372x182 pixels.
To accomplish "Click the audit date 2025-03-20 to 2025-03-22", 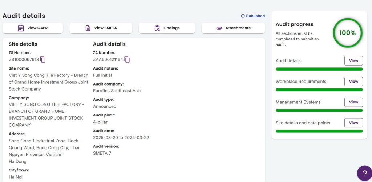I will [x=121, y=138].
